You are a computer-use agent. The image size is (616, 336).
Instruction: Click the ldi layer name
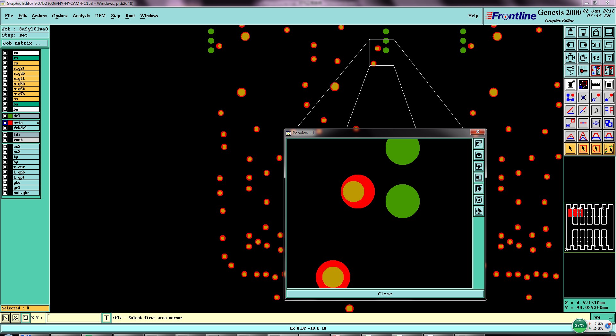26,135
